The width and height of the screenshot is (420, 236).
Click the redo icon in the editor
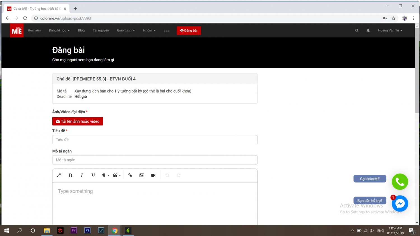(x=179, y=175)
